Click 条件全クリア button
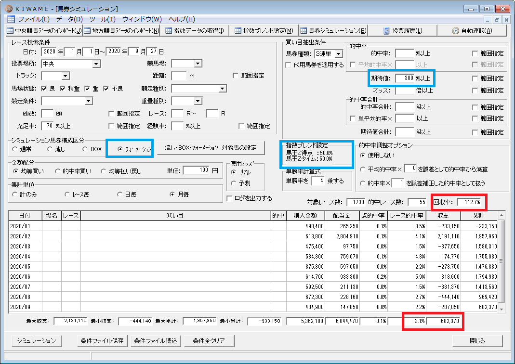This screenshot has width=515, height=364. pos(209,341)
